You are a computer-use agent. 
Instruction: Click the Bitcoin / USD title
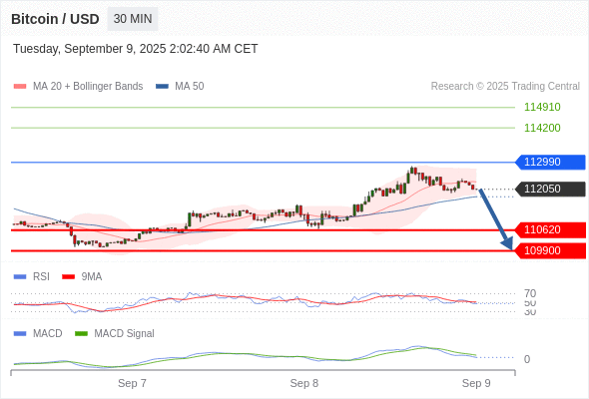coord(55,19)
